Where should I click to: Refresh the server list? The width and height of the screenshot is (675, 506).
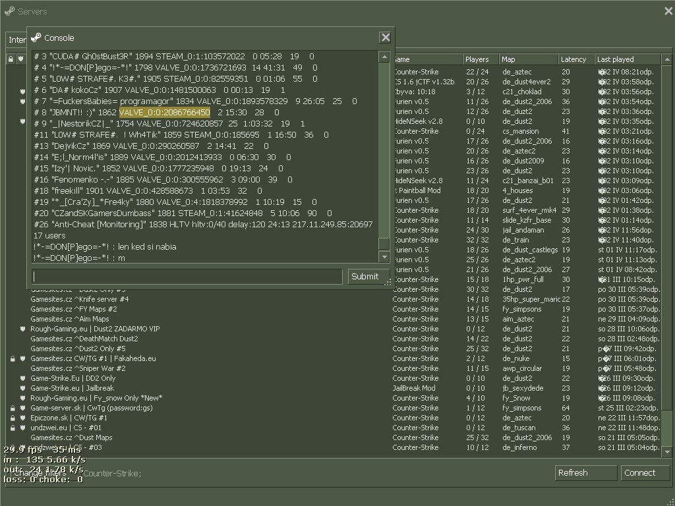point(585,472)
